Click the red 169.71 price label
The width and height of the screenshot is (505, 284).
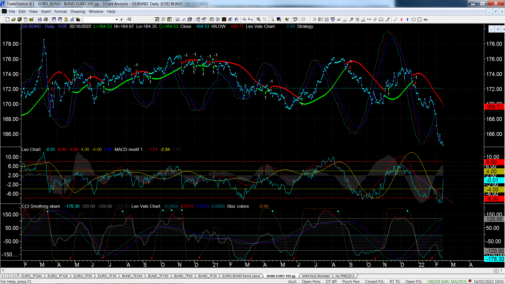click(494, 107)
